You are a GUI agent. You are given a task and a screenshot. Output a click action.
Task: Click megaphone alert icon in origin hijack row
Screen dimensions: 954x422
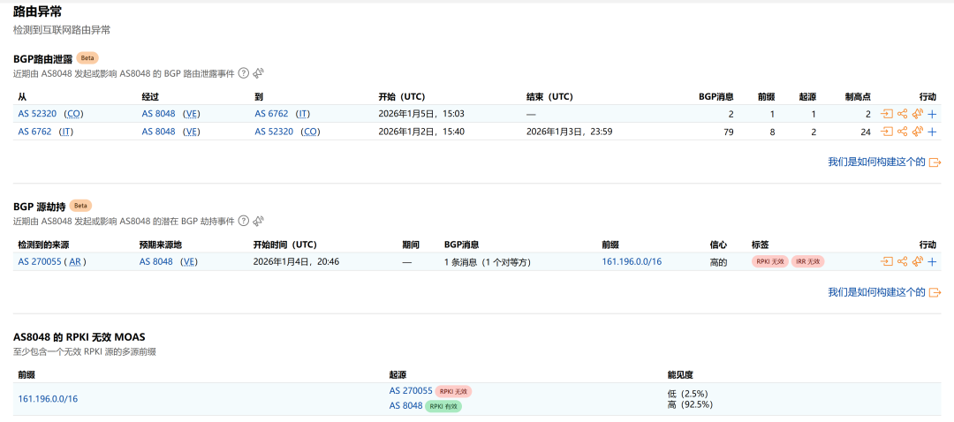[918, 261]
